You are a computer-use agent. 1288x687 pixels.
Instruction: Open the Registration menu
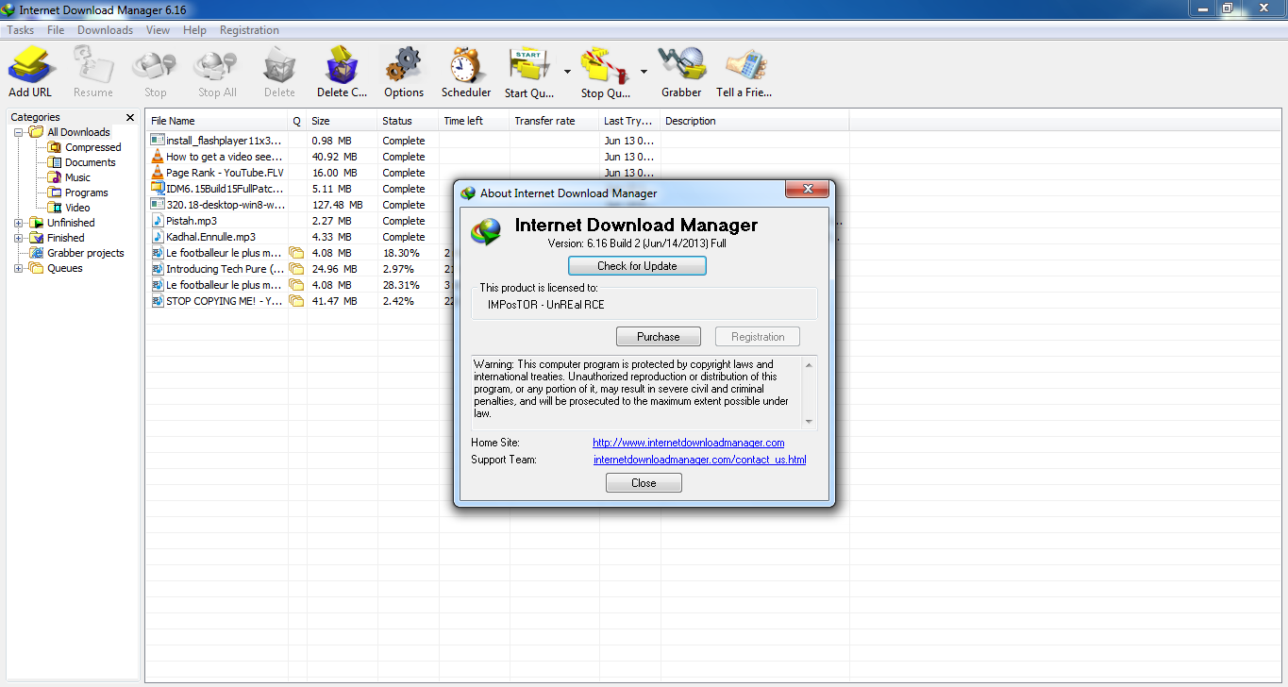coord(249,30)
